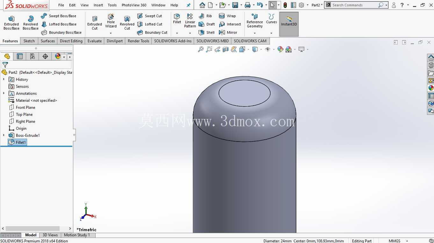The image size is (434, 243).
Task: Expand the History tree node
Action: click(x=4, y=79)
